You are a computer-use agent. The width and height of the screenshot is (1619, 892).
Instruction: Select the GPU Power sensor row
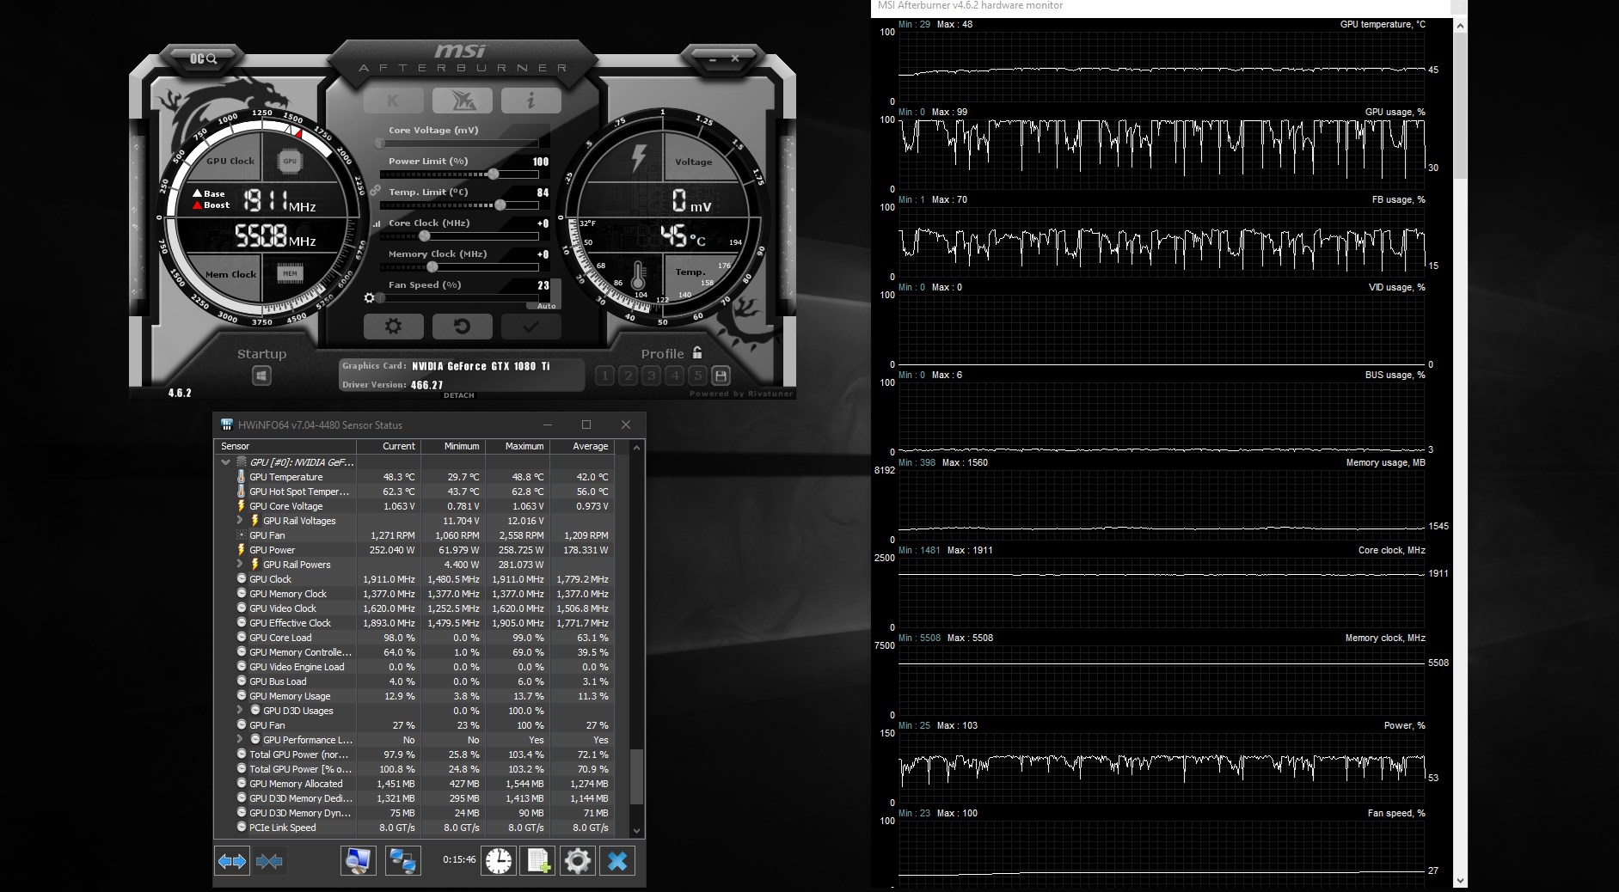coord(414,550)
